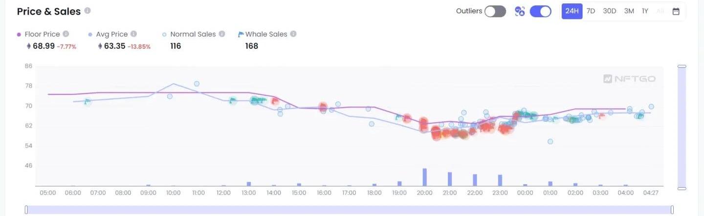
Task: Show the 3M time range
Action: tap(629, 11)
